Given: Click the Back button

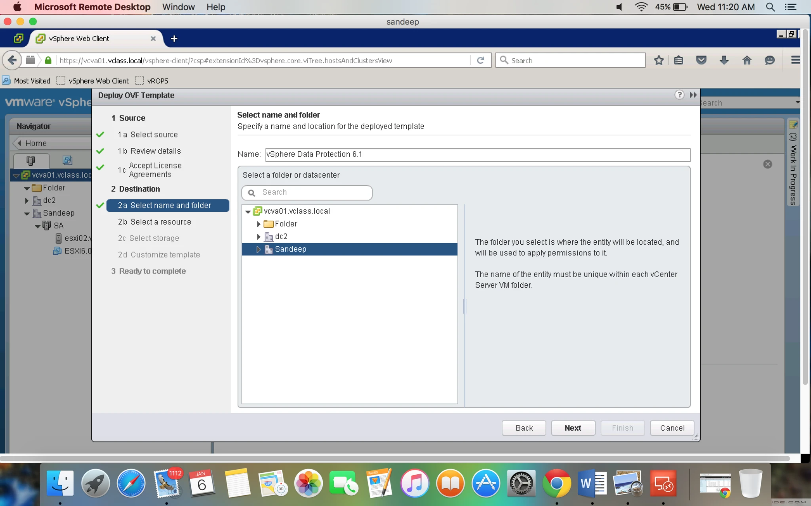Looking at the screenshot, I should pos(524,428).
